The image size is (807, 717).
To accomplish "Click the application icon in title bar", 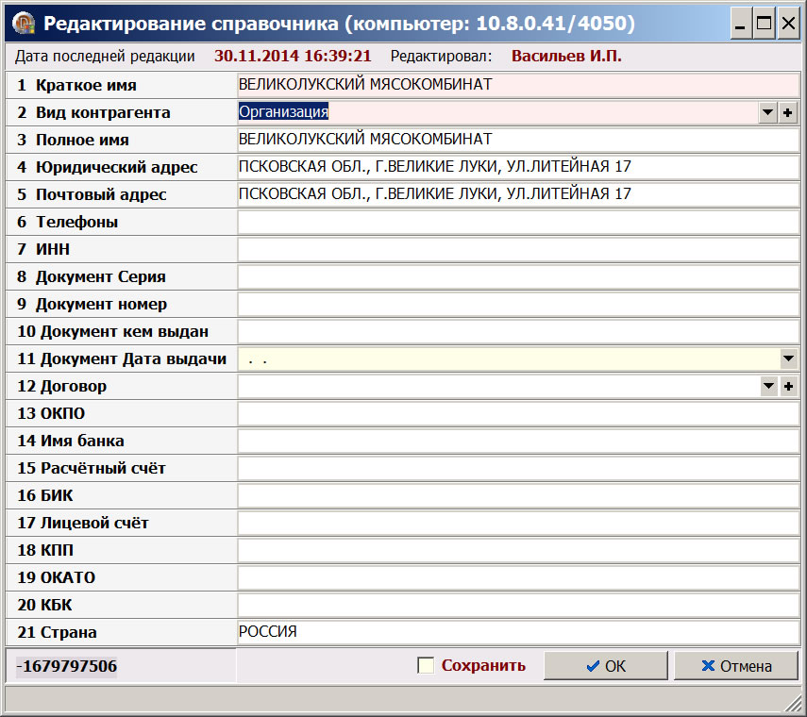I will click(23, 22).
